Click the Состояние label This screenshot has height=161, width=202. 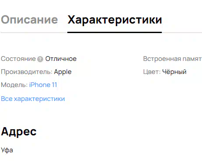pos(18,59)
